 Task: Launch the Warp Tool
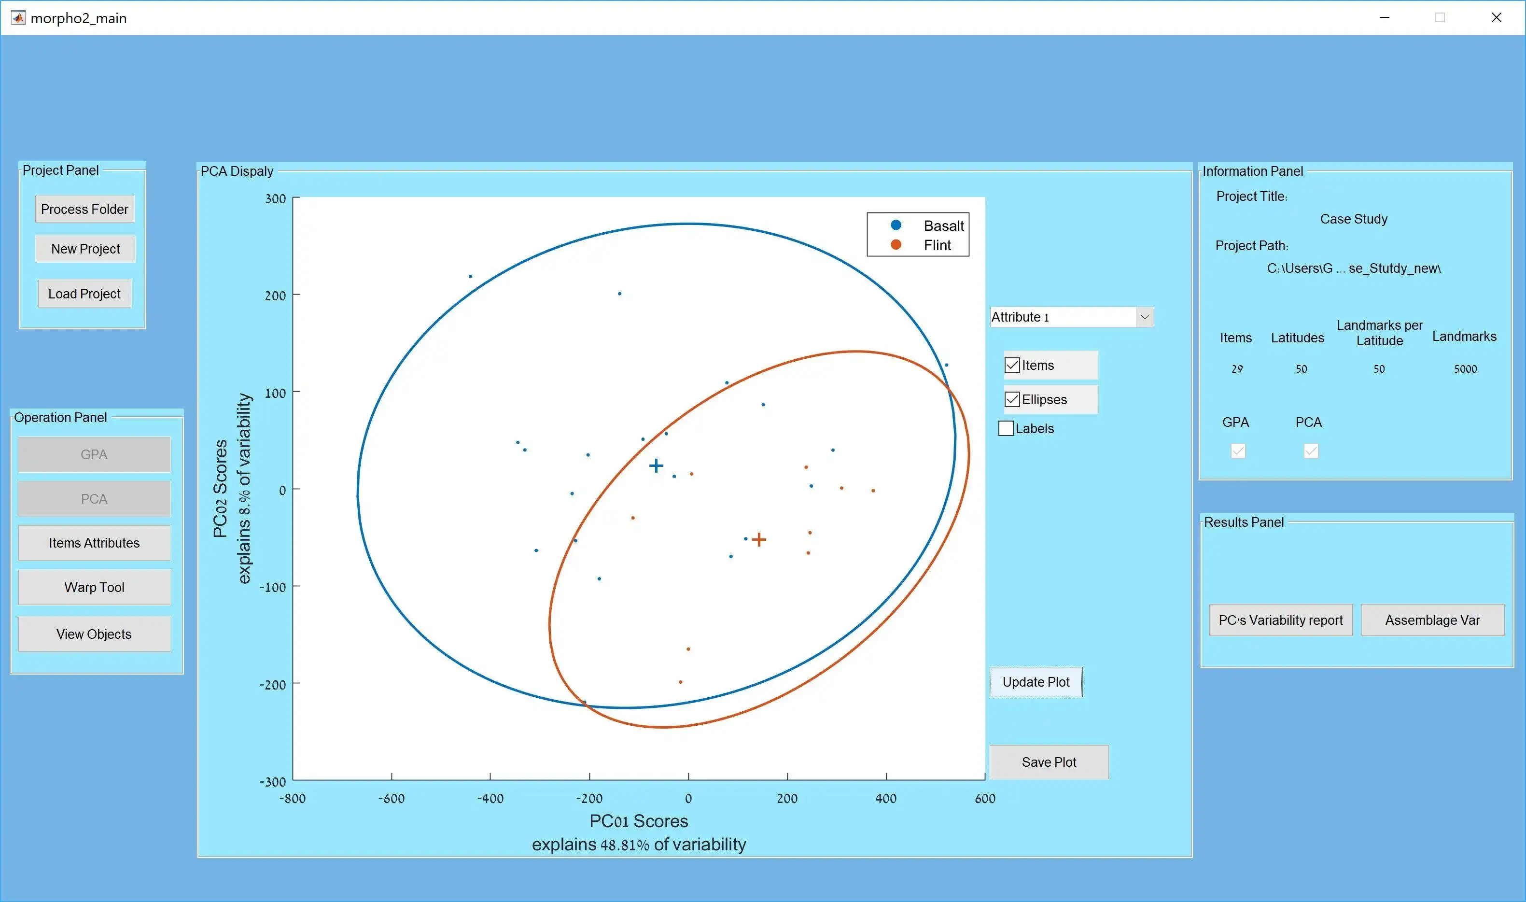coord(95,587)
